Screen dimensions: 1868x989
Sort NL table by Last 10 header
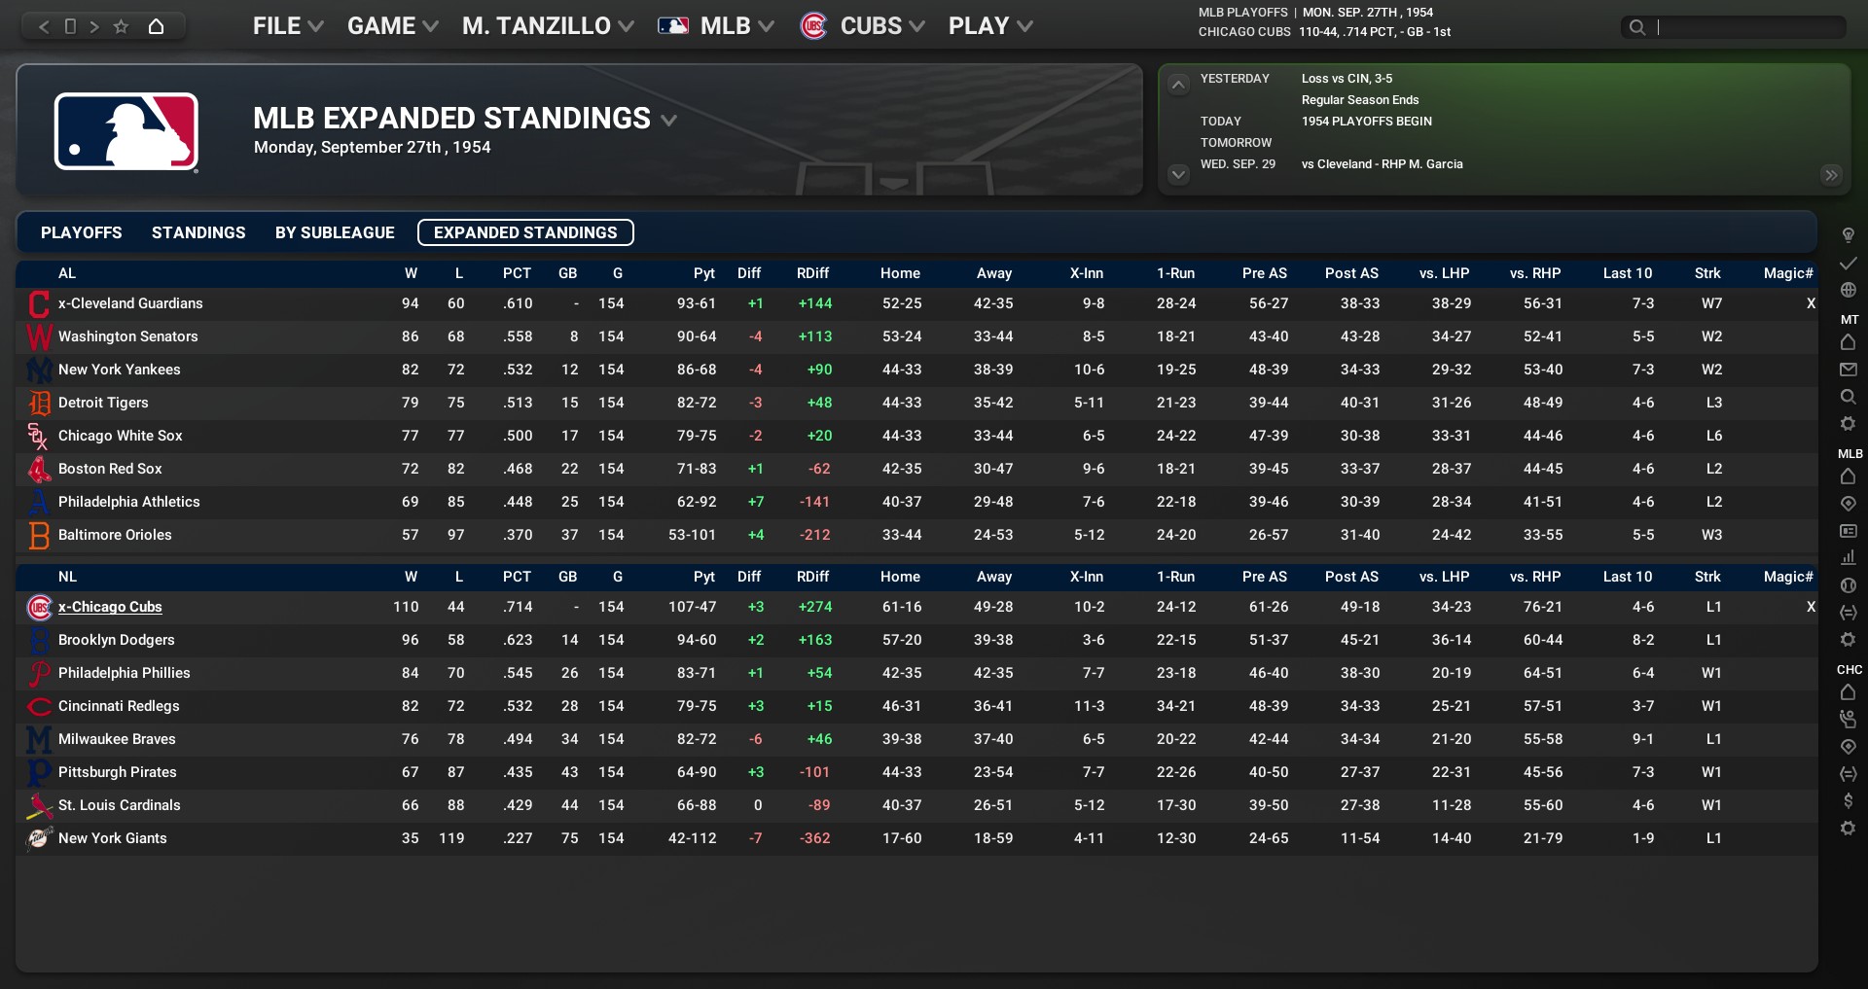coord(1628,577)
